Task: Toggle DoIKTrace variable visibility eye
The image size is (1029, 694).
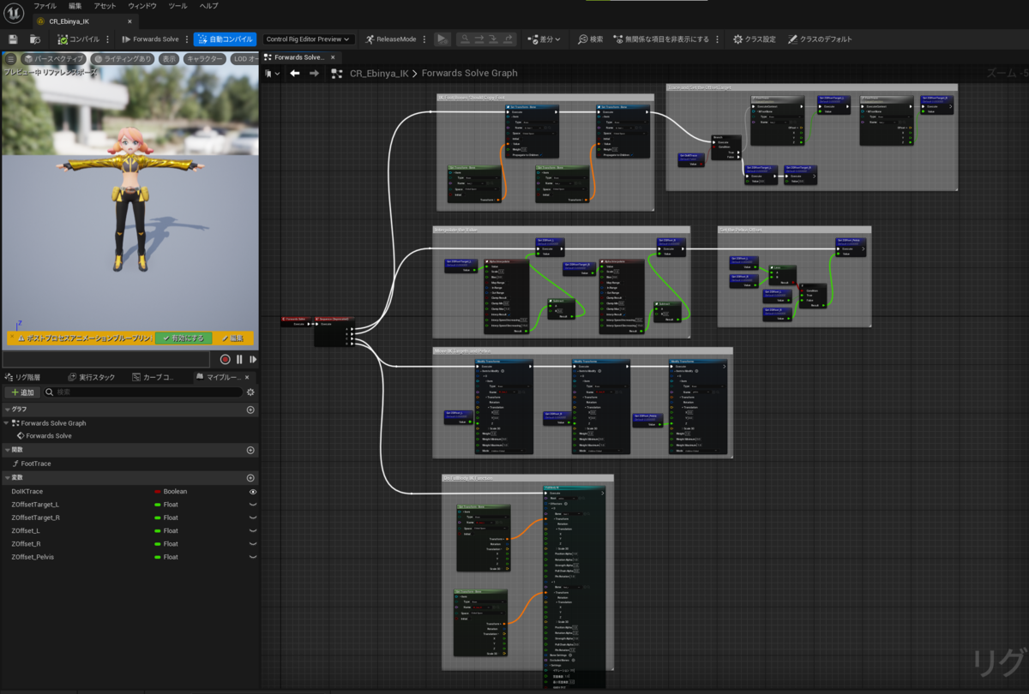Action: [253, 492]
